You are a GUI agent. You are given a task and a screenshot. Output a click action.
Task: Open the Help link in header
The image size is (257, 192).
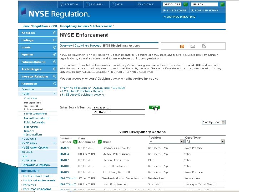(117, 4)
